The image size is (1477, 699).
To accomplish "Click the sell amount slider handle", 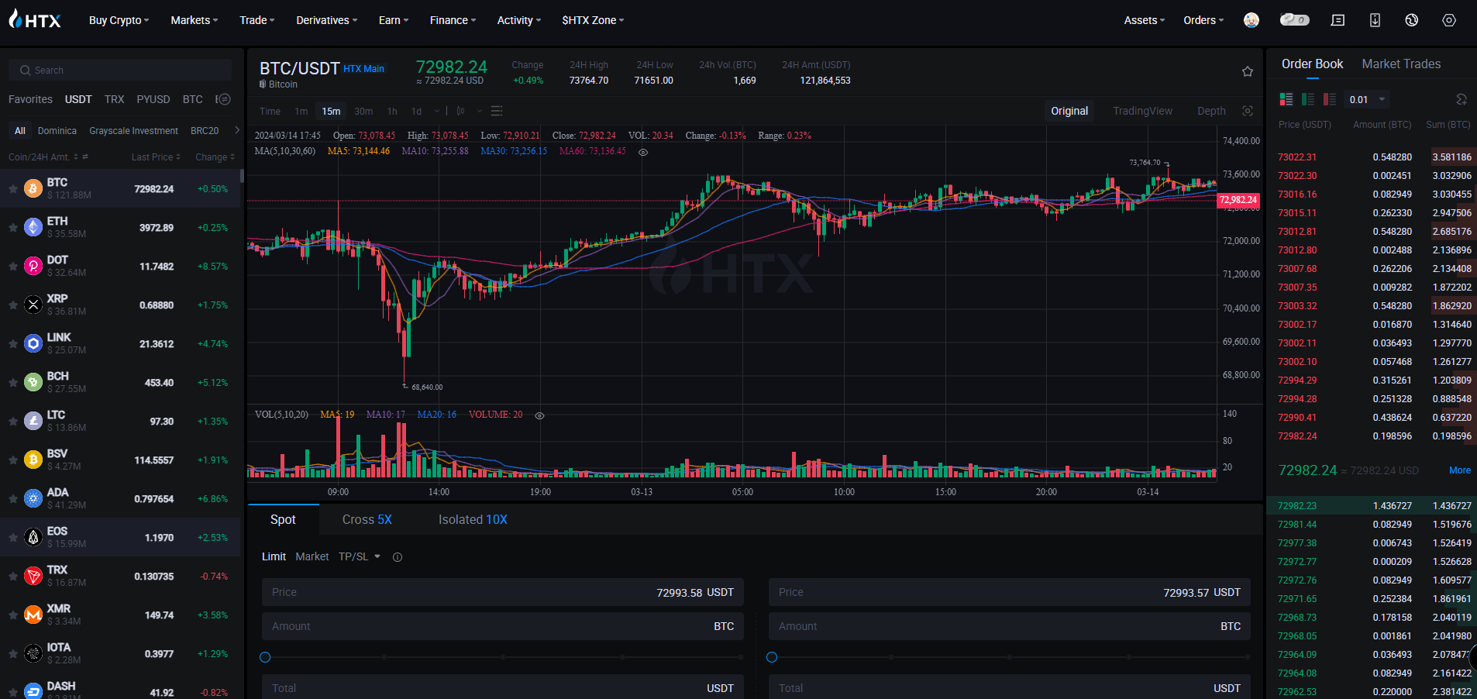I will click(772, 657).
